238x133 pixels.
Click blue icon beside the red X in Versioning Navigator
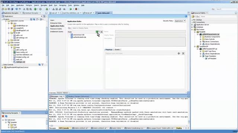(x=6, y=116)
